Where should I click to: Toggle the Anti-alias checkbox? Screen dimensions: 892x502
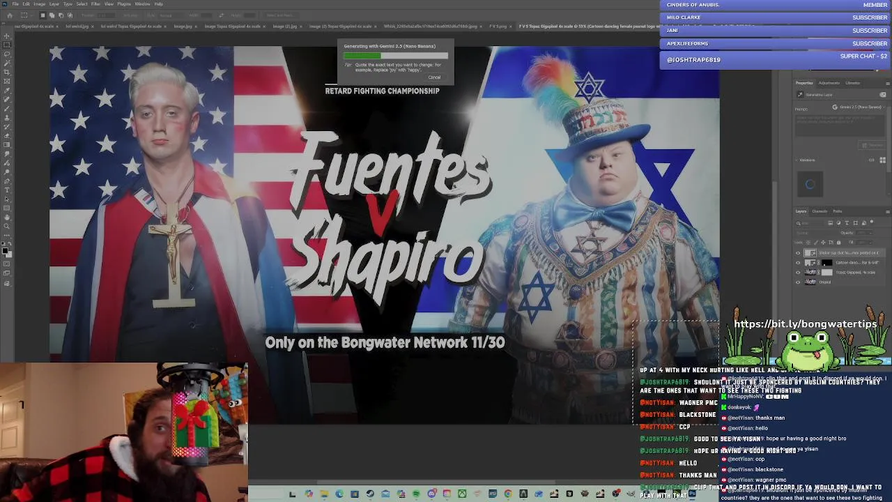(x=130, y=15)
